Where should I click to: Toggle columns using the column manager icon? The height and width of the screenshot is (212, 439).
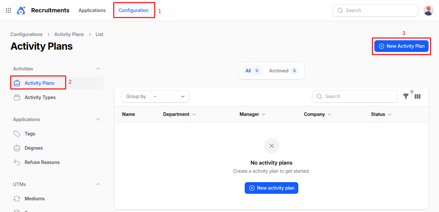tap(418, 96)
